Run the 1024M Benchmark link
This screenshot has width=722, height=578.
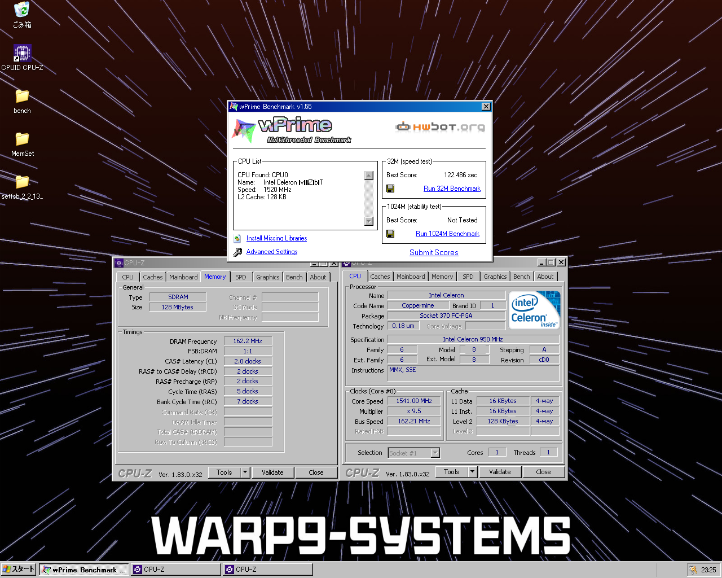coord(447,234)
